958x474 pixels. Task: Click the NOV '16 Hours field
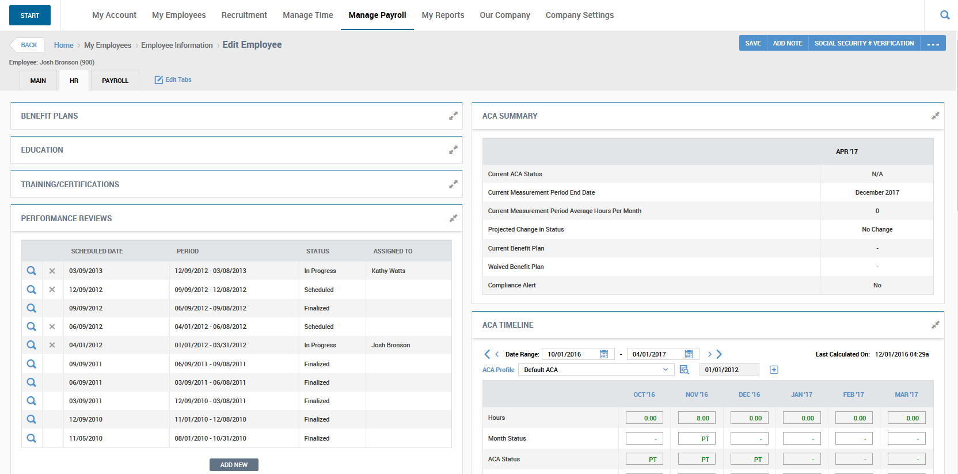tap(697, 418)
